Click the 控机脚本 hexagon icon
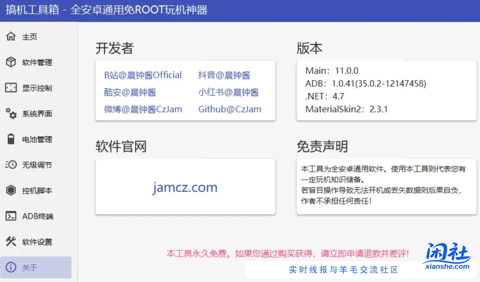This screenshot has height=282, width=480. 12,191
